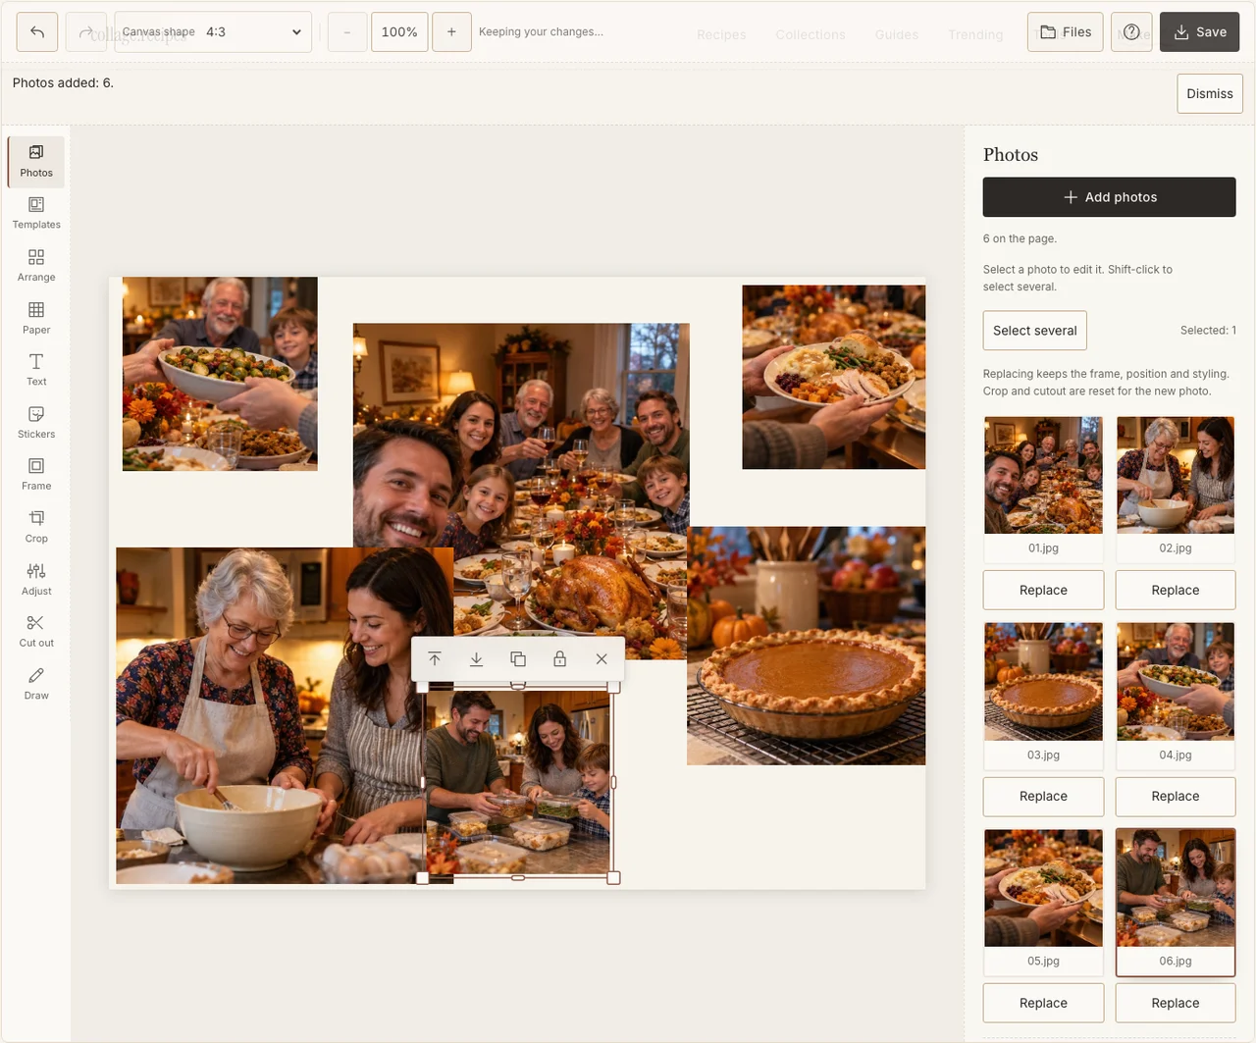Screen dimensions: 1256x1043
Task: Click the undo arrow button
Action: pyautogui.click(x=37, y=32)
